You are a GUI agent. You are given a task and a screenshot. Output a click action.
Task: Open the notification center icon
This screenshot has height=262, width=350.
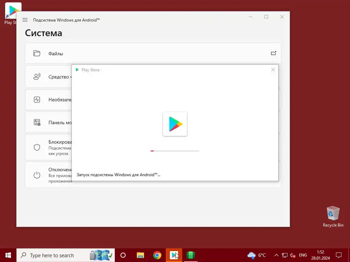tap(339, 255)
